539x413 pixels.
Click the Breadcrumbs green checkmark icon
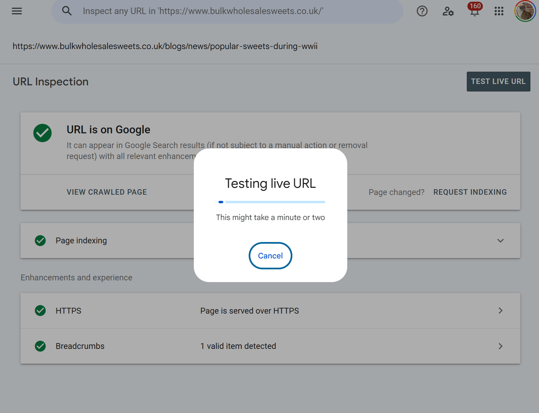click(40, 346)
